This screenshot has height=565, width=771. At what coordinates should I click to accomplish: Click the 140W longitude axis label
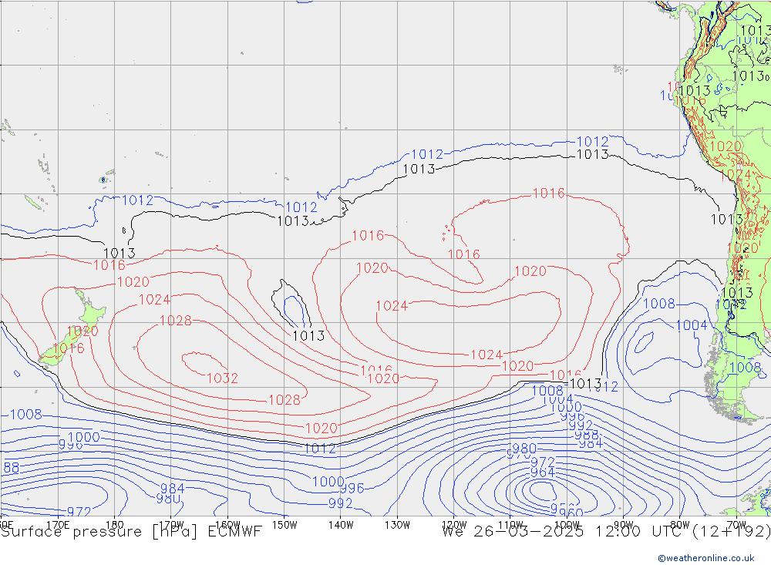click(x=341, y=525)
